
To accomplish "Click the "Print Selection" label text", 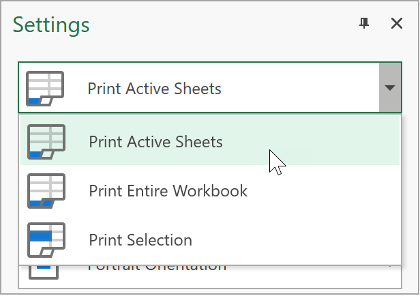I will [140, 240].
